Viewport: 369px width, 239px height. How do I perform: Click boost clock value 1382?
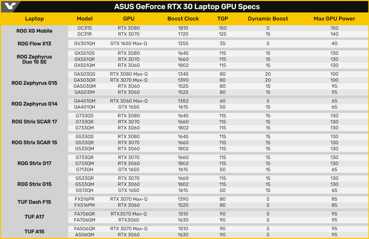[x=183, y=101]
